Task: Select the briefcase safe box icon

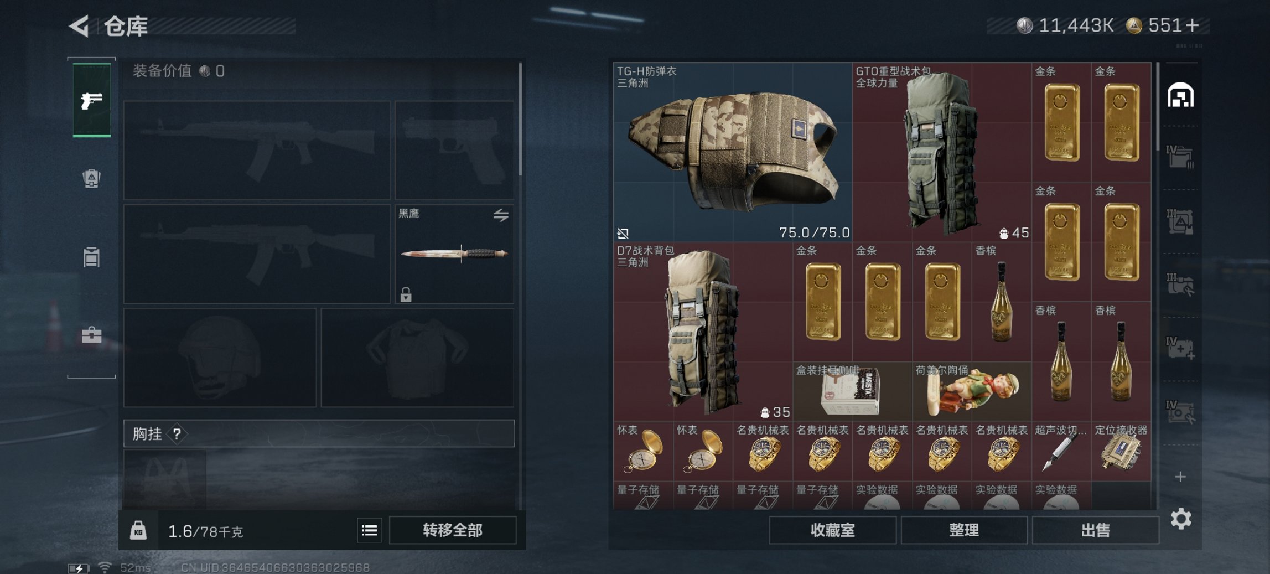Action: [x=91, y=335]
